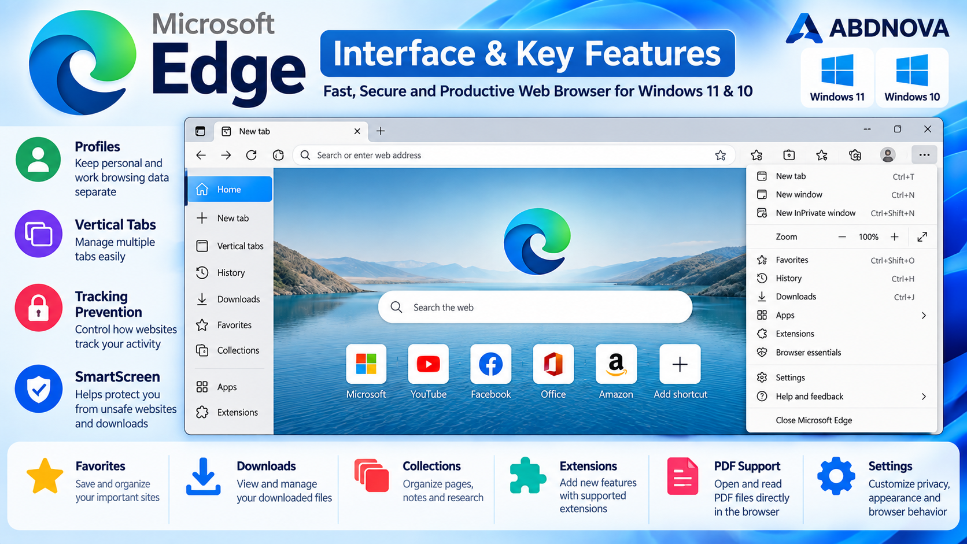Expand the Apps submenu arrow
The width and height of the screenshot is (967, 544).
[x=924, y=316]
